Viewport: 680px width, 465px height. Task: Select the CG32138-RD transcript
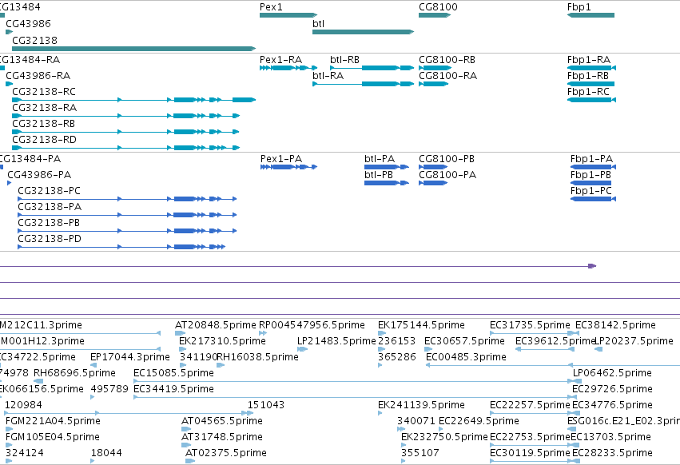(x=125, y=148)
